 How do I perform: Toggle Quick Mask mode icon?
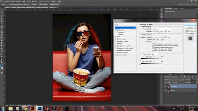point(2,70)
